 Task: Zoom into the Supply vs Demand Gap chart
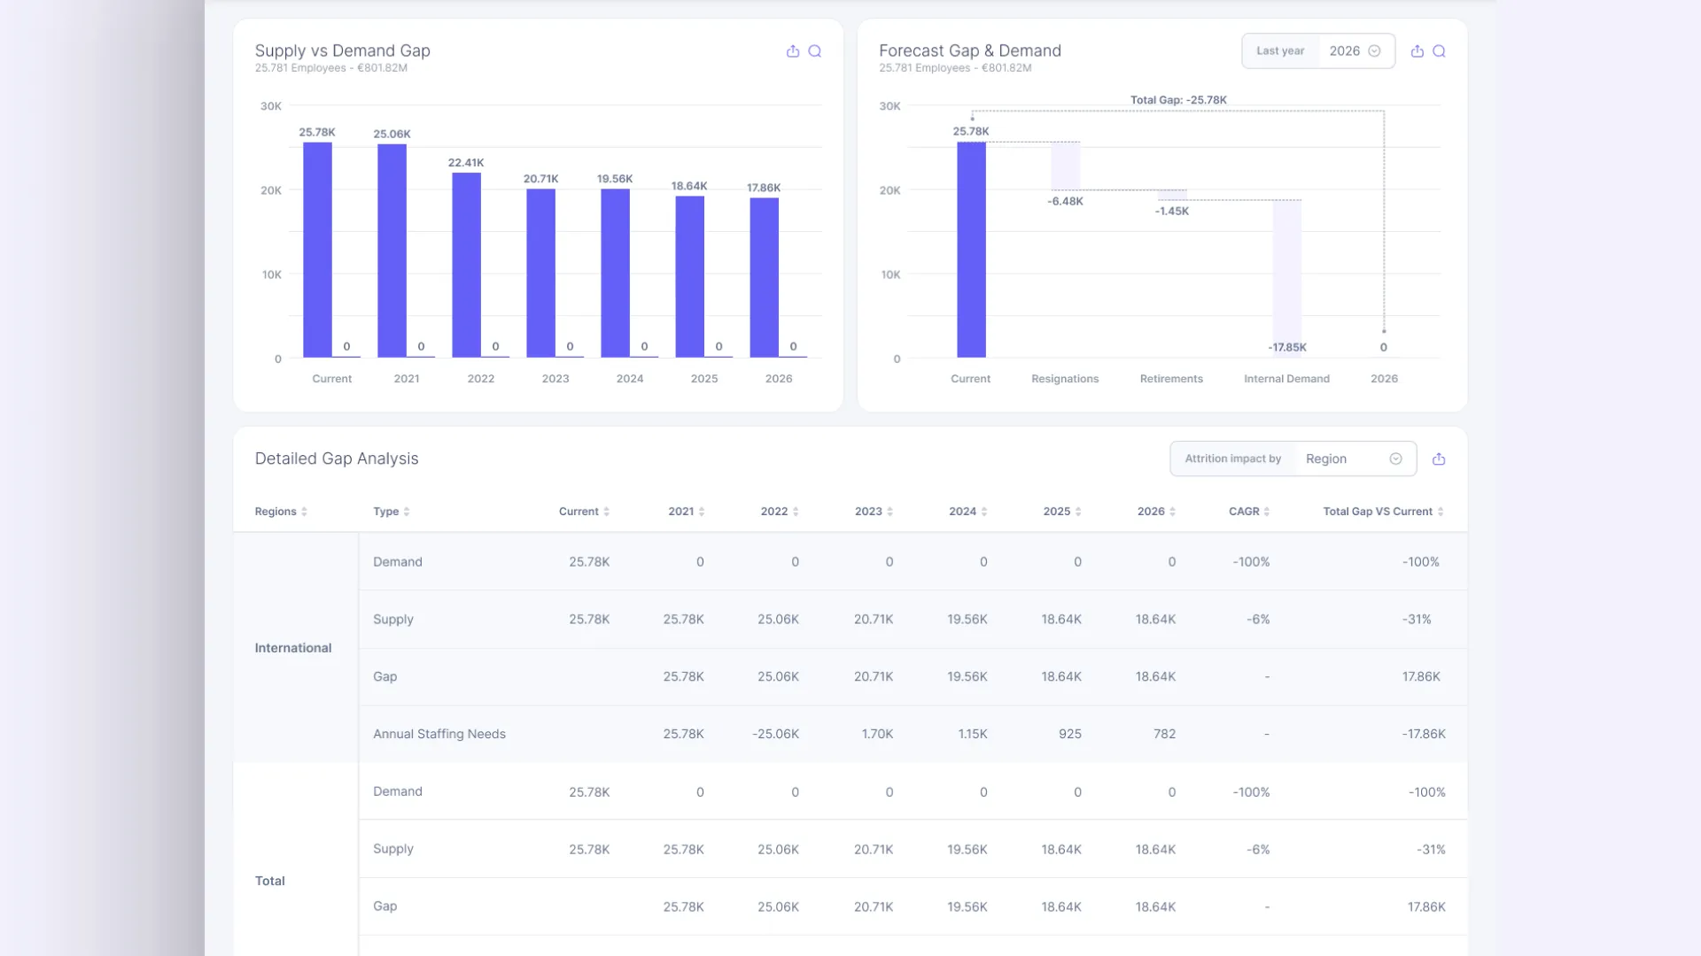815,51
